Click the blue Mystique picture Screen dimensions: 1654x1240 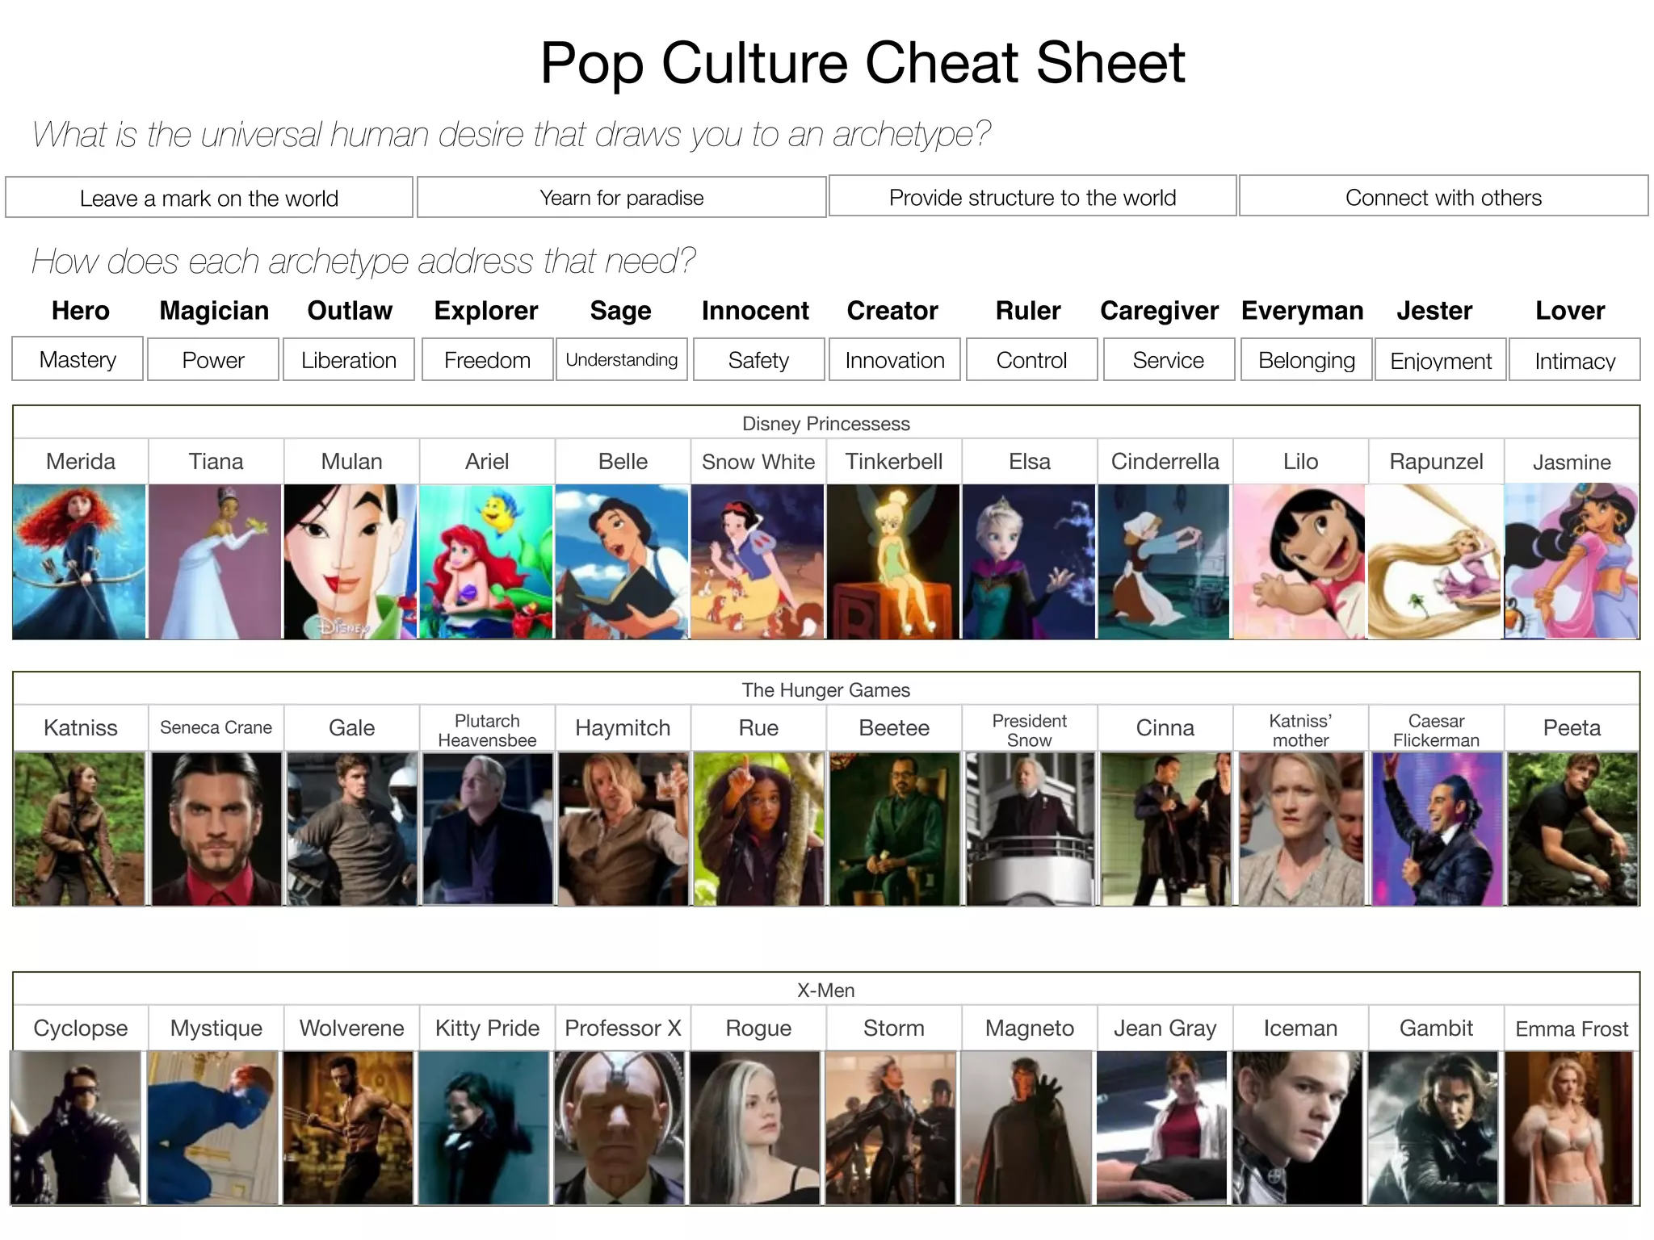[212, 1128]
